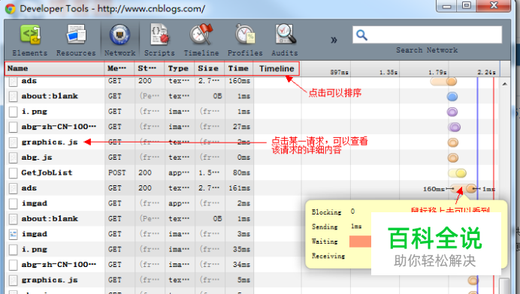The height and width of the screenshot is (294, 520).
Task: Click the purple timeline bar of i.png 1ms row
Action: click(x=452, y=112)
